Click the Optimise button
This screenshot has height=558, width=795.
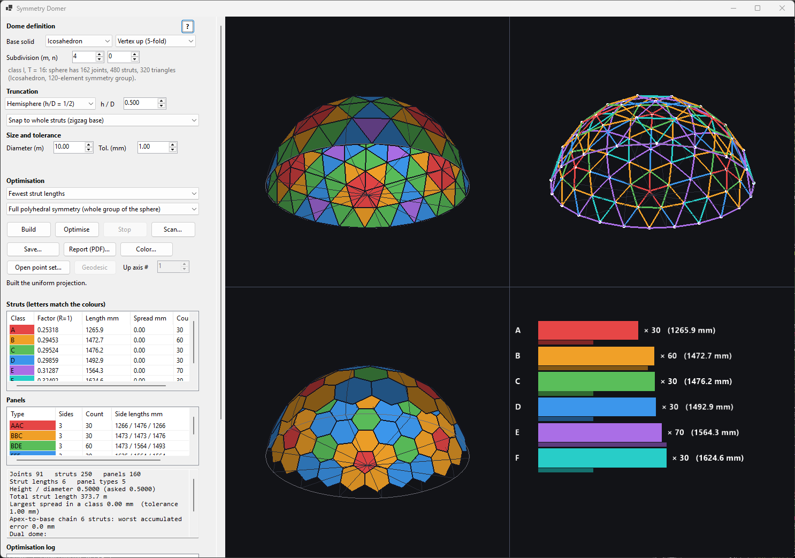[x=77, y=230]
